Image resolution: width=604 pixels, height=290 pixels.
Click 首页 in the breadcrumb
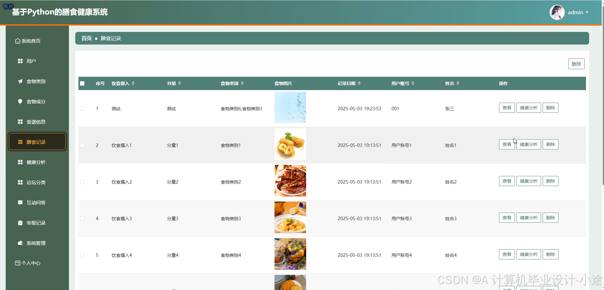click(x=86, y=38)
